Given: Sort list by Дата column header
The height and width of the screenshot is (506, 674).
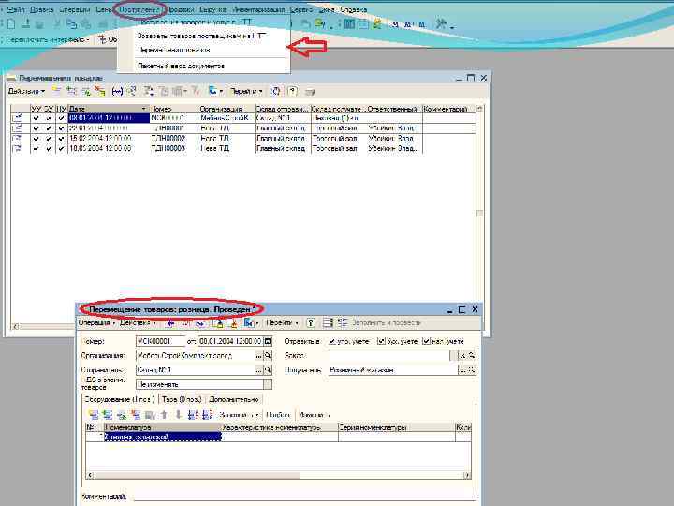Looking at the screenshot, I should [x=109, y=109].
